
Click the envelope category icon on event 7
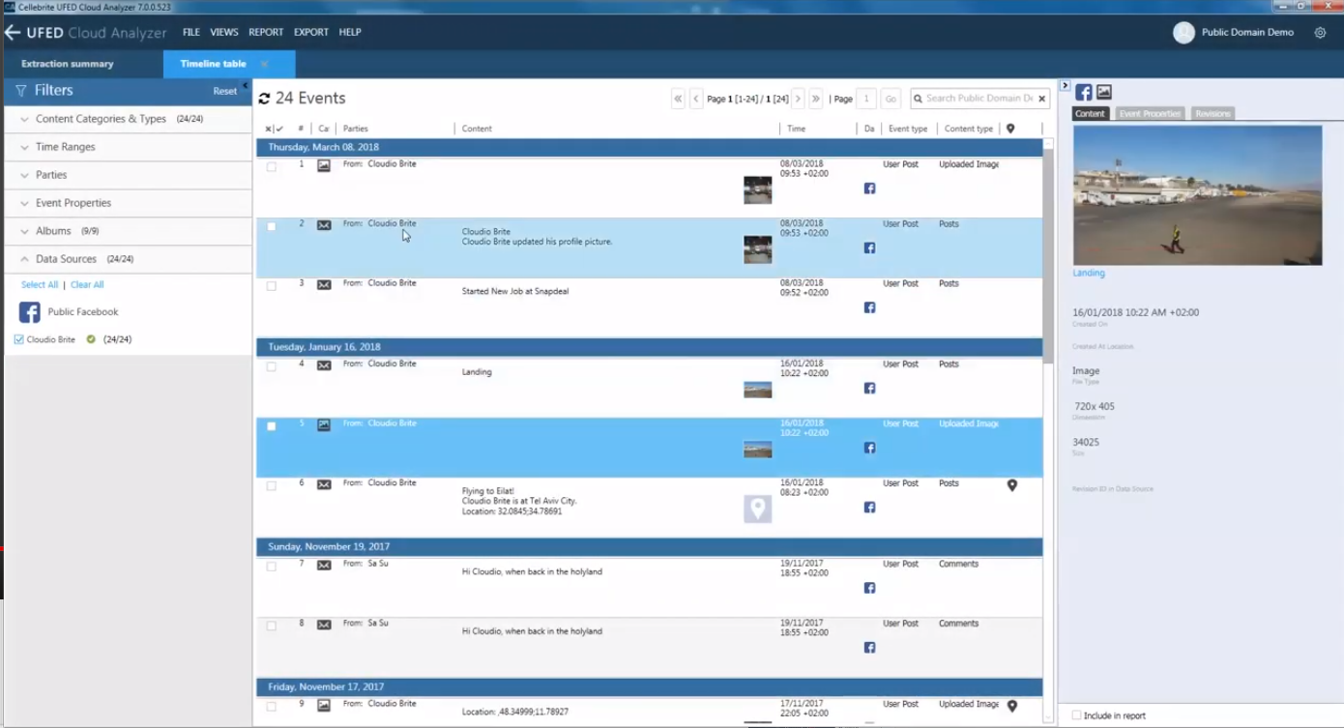coord(324,566)
